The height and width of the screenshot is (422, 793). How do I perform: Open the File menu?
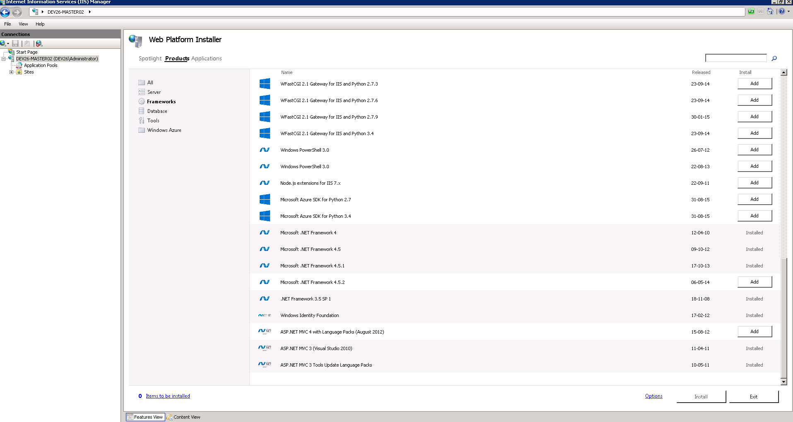[7, 24]
